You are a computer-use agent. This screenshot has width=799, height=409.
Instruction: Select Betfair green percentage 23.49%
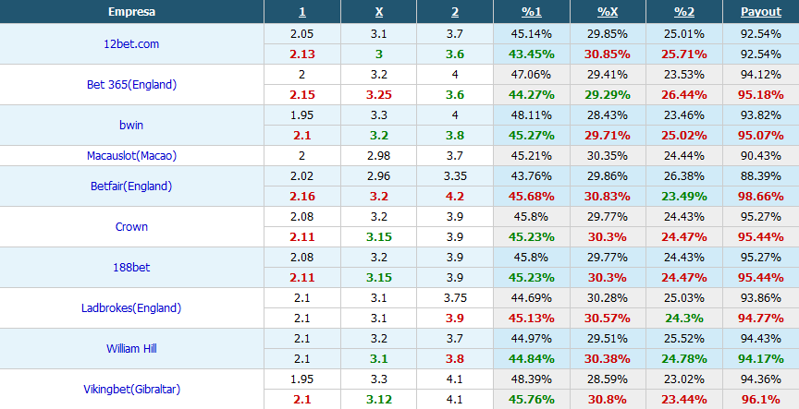(x=683, y=197)
